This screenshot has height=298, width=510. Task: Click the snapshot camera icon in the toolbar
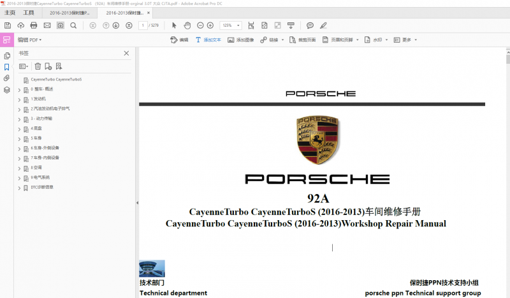(61, 26)
